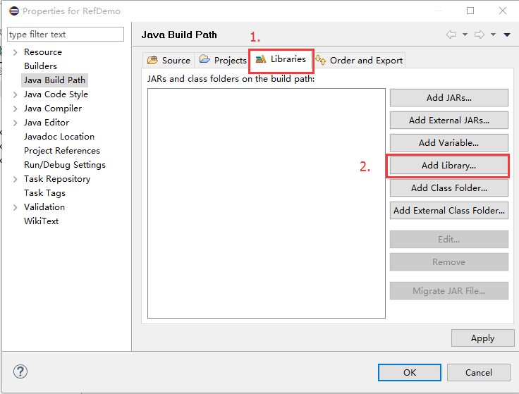Image resolution: width=519 pixels, height=394 pixels.
Task: Click Add External JARs... button
Action: point(448,120)
